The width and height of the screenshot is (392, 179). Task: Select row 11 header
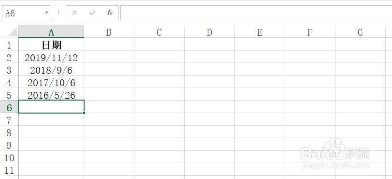(9, 170)
